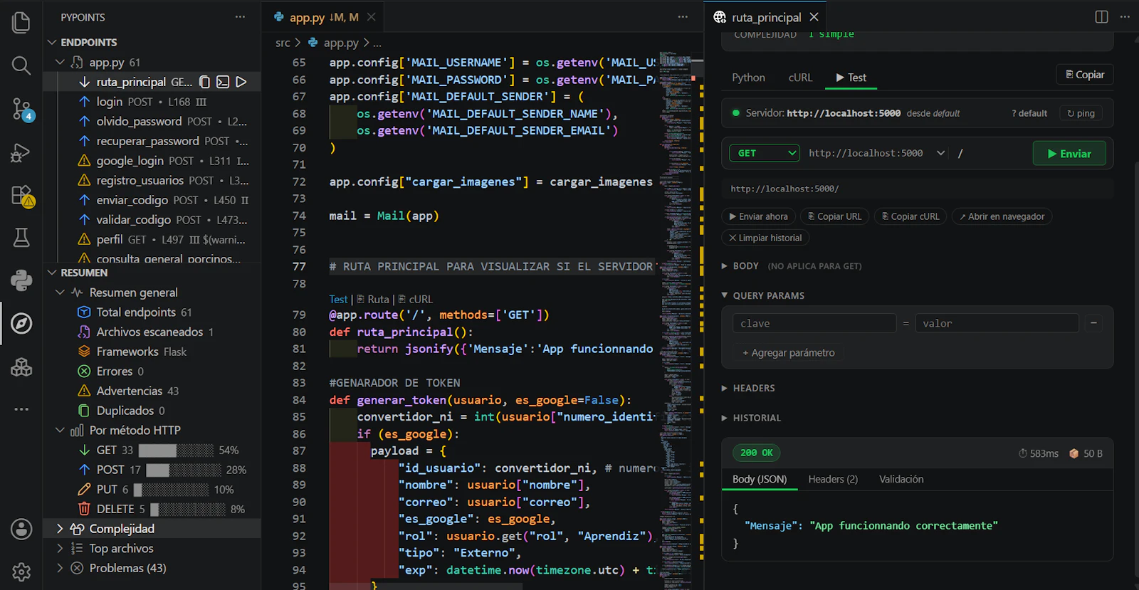1139x590 pixels.
Task: Click the Enviar button
Action: (x=1069, y=154)
